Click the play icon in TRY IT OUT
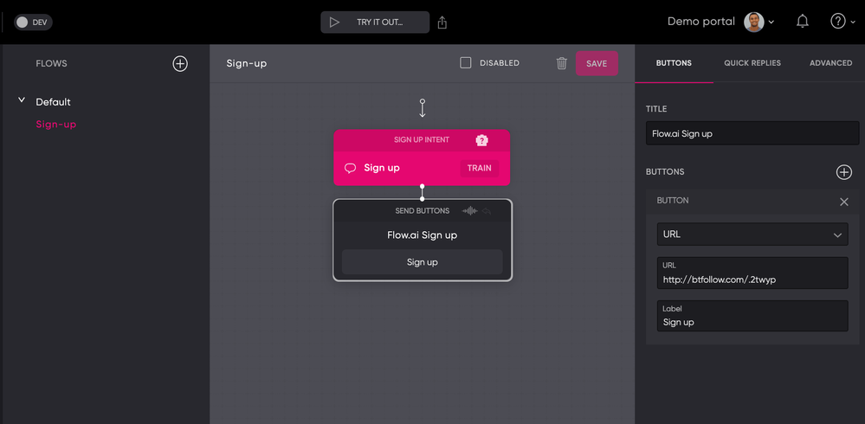 pos(334,22)
